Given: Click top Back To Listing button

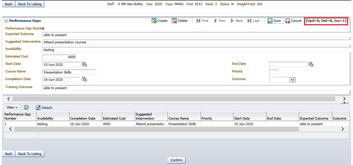Looking at the screenshot, I should pyautogui.click(x=30, y=4).
